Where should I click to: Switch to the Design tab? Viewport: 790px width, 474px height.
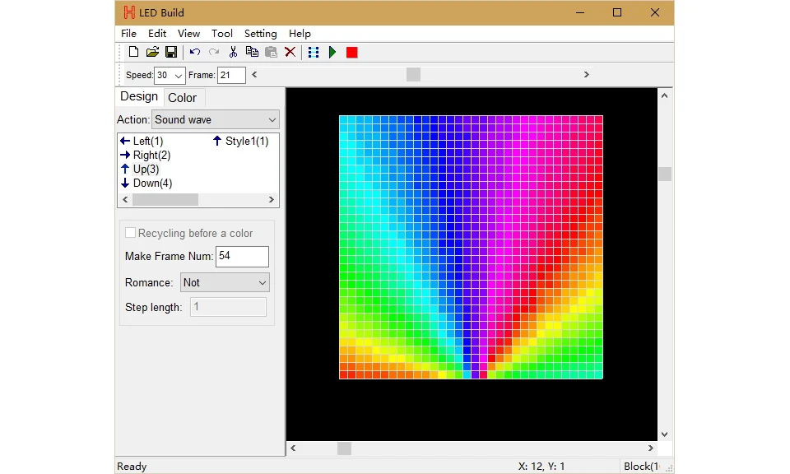tap(139, 96)
